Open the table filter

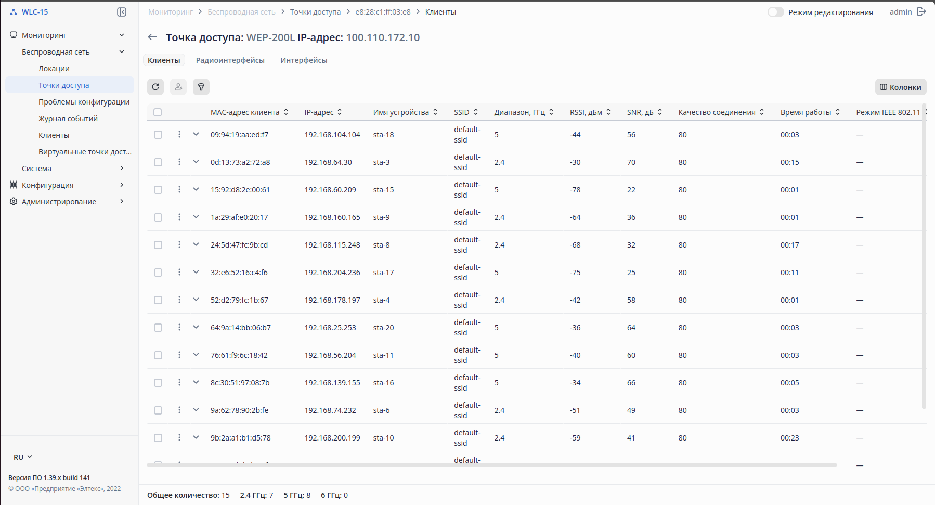pyautogui.click(x=201, y=87)
